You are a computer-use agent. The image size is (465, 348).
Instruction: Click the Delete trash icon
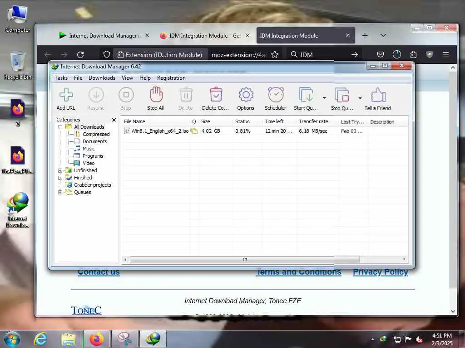click(186, 95)
